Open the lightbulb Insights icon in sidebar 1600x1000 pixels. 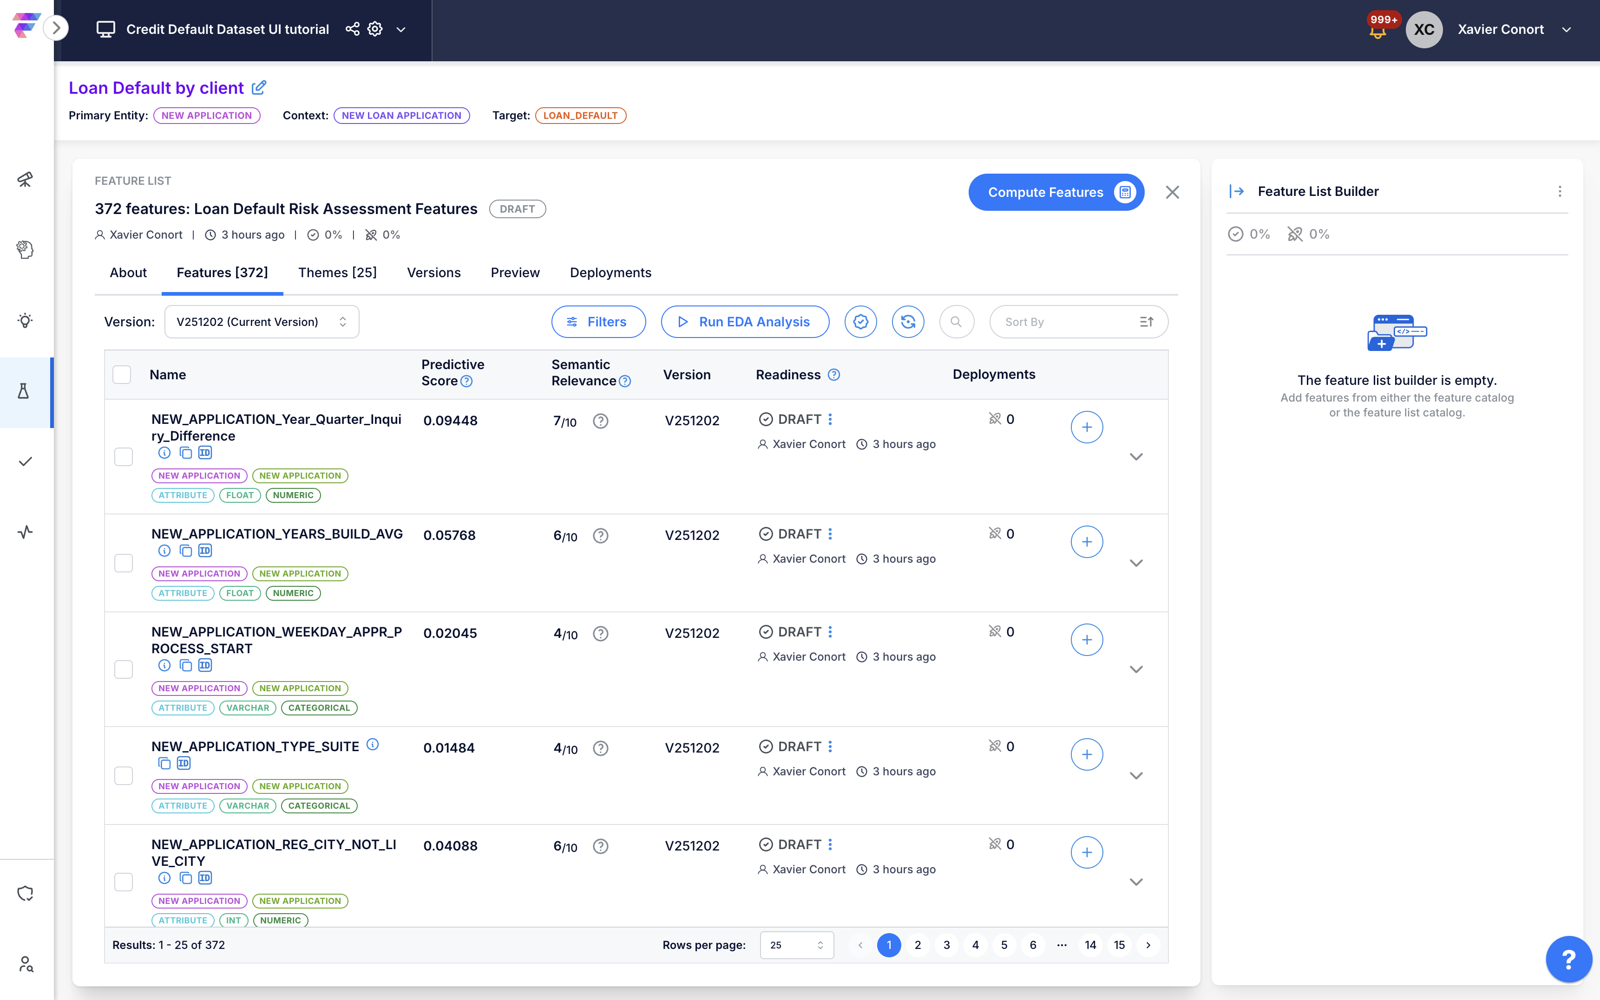(x=25, y=320)
